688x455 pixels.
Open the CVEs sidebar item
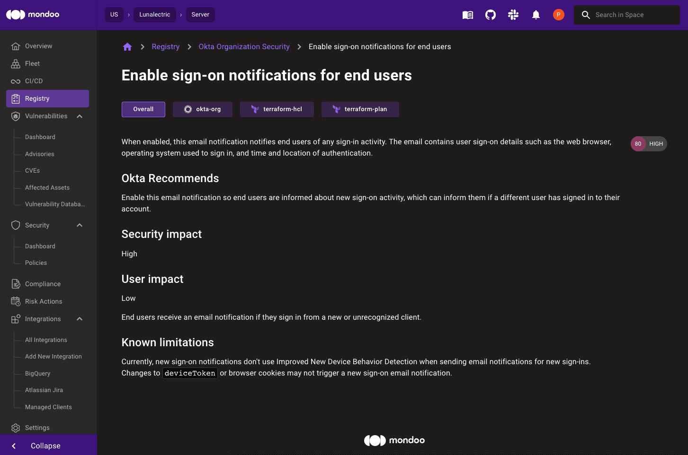point(32,171)
